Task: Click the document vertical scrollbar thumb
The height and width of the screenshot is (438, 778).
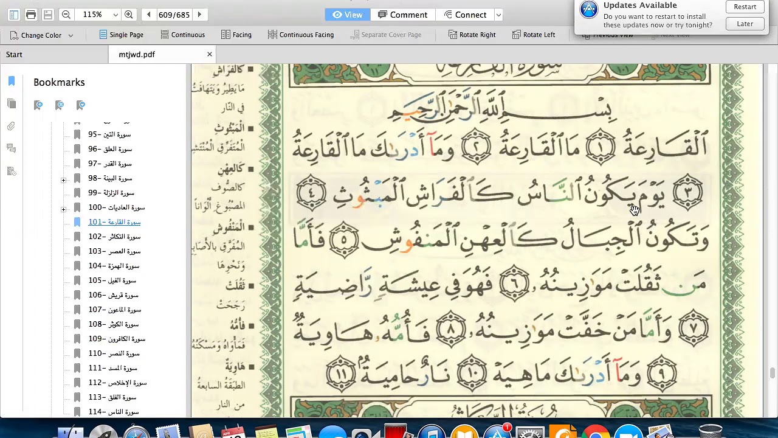Action: (x=772, y=372)
